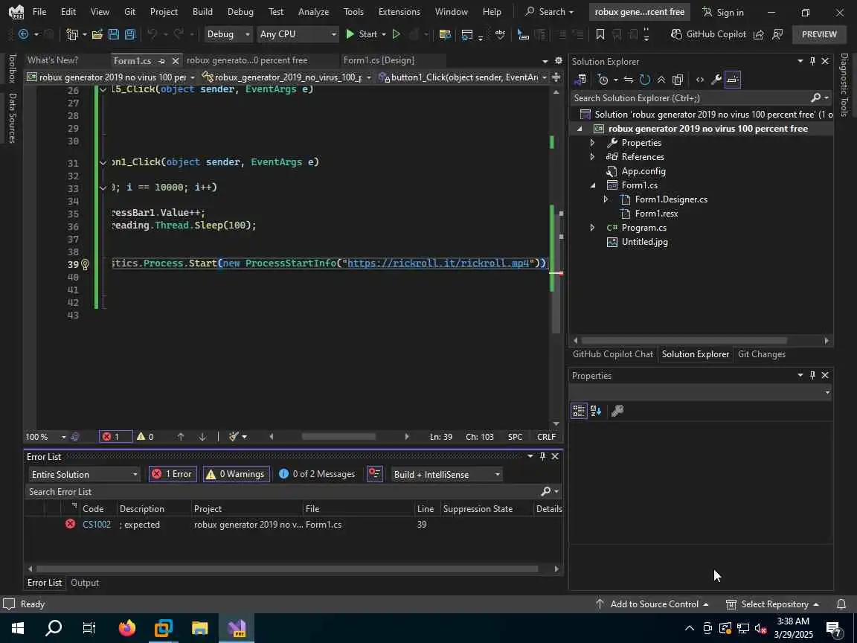The width and height of the screenshot is (857, 643).
Task: Click Add to Source Control
Action: pyautogui.click(x=652, y=604)
